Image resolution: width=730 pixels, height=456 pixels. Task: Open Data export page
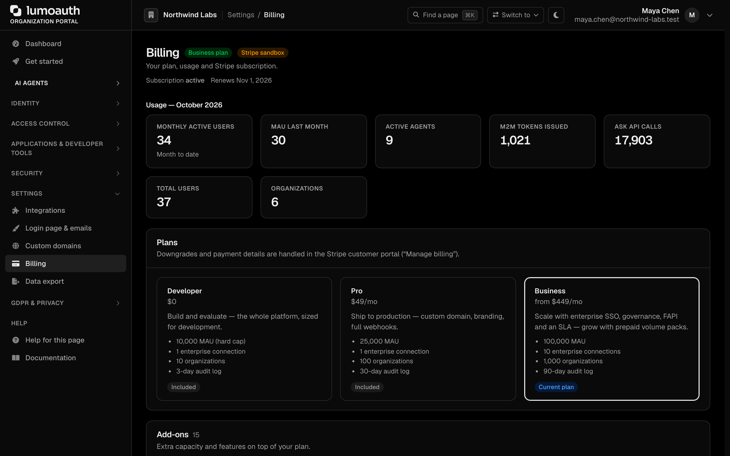(66, 281)
